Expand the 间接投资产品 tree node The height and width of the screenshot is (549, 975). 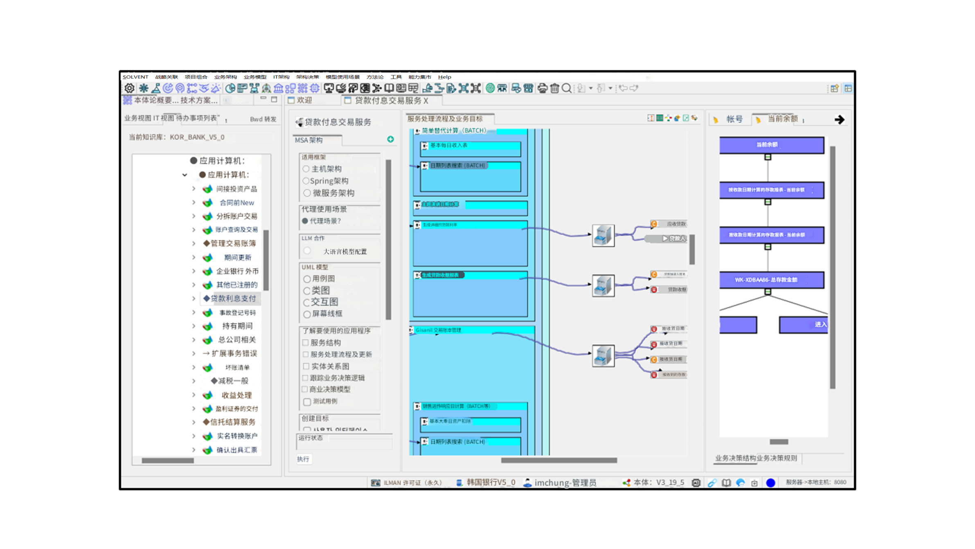[194, 189]
